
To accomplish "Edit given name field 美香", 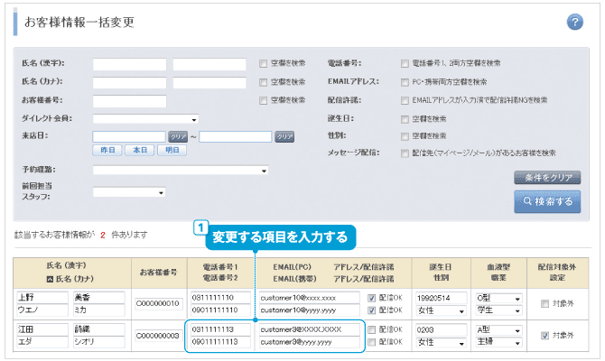I will [98, 298].
